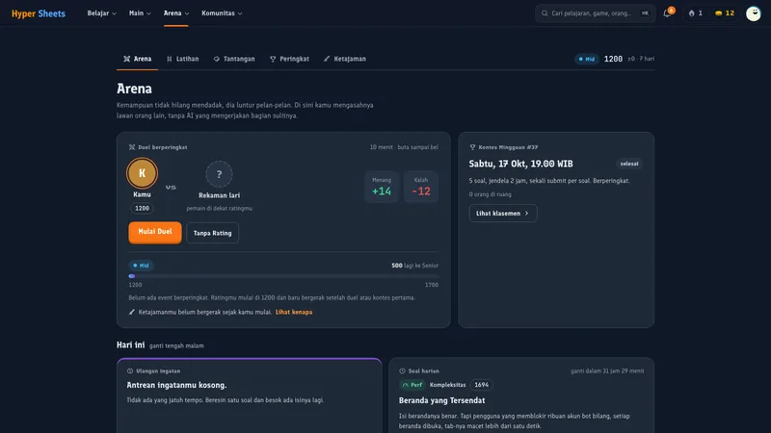
Task: Start the match with Mulai Duel
Action: [155, 232]
